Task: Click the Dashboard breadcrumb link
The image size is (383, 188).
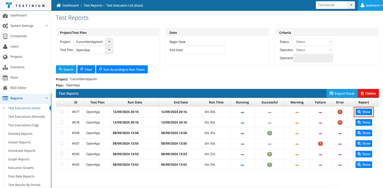Action: [71, 5]
